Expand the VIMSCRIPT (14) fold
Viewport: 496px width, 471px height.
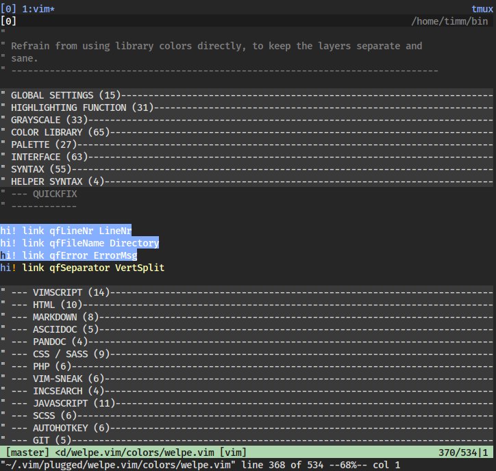tap(247, 292)
